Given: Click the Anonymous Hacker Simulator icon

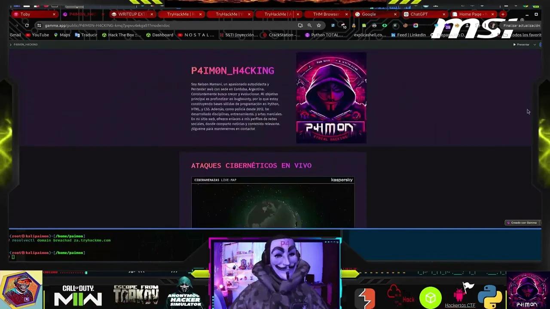Looking at the screenshot, I should [185, 292].
